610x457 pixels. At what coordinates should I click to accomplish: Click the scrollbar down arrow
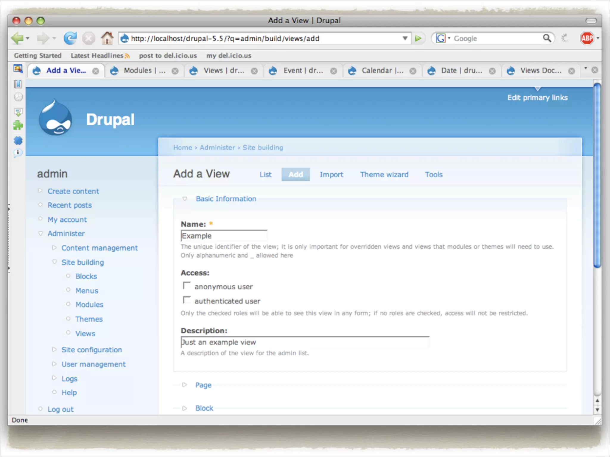[x=597, y=410]
